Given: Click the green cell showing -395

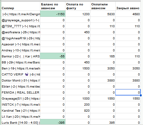Looking at the screenshot, I should point(53,122).
